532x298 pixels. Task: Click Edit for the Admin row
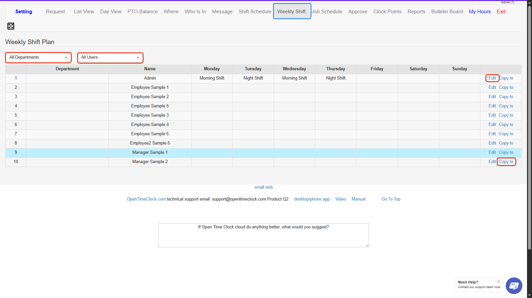[x=492, y=78]
